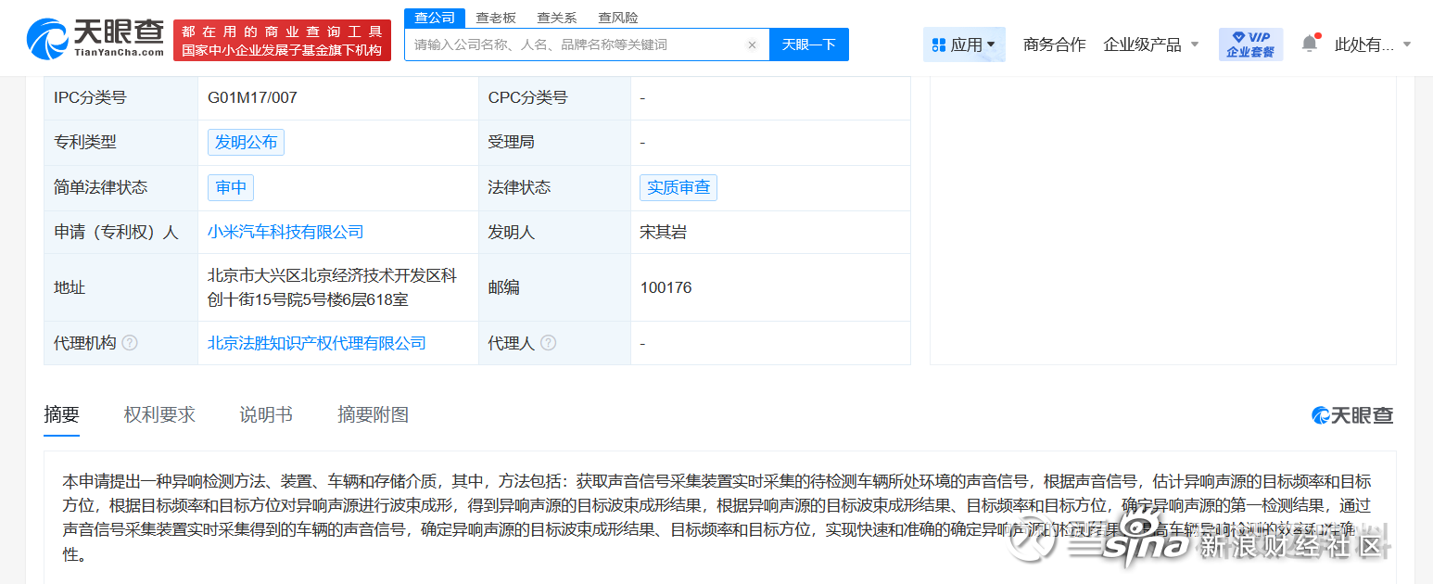Click the 审中 status tag
Image resolution: width=1433 pixels, height=584 pixels.
(x=231, y=187)
